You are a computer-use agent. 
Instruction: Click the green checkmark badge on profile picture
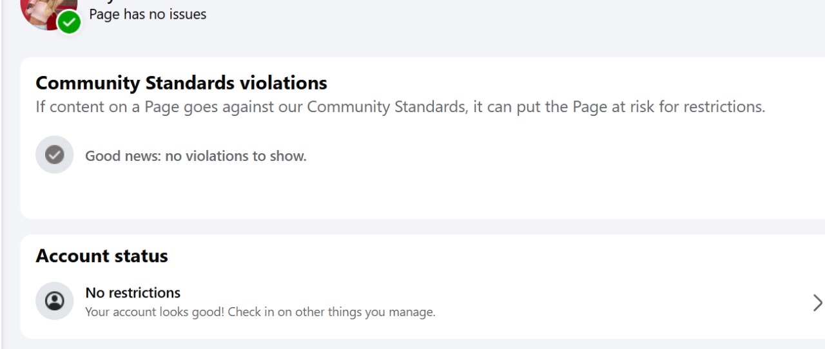(x=69, y=23)
